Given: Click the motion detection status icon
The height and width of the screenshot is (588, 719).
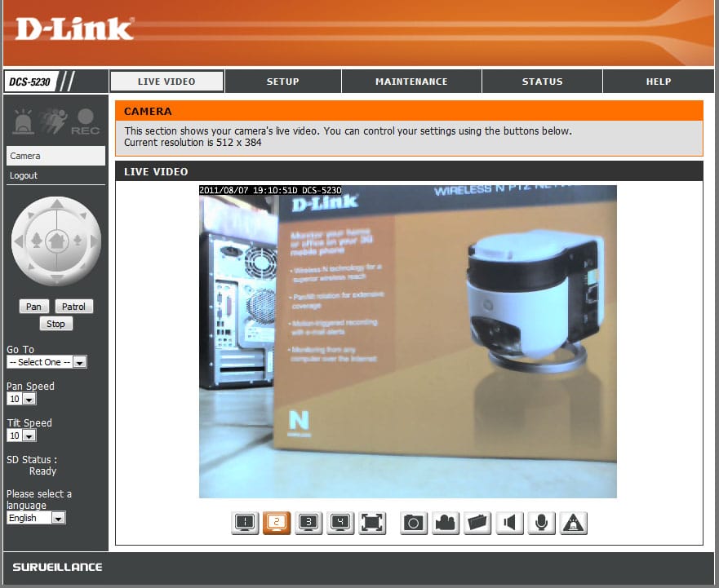Looking at the screenshot, I should pyautogui.click(x=53, y=122).
